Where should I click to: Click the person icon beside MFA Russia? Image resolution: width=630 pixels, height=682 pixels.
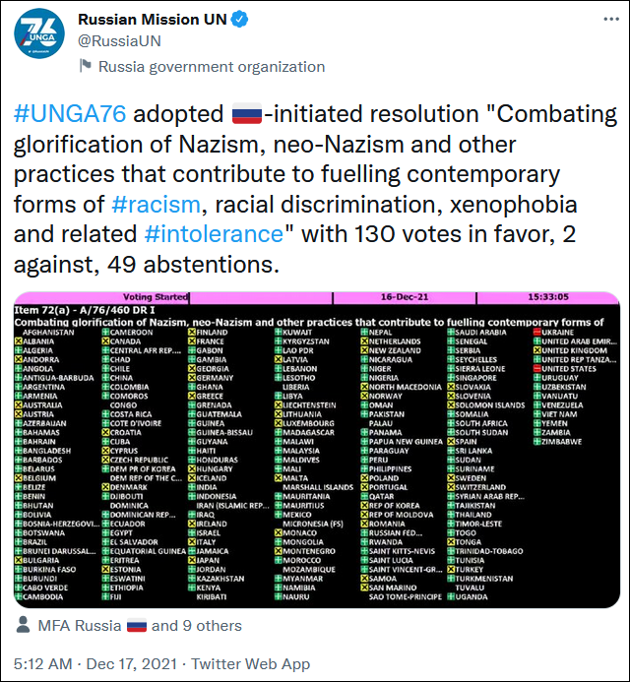tap(25, 626)
